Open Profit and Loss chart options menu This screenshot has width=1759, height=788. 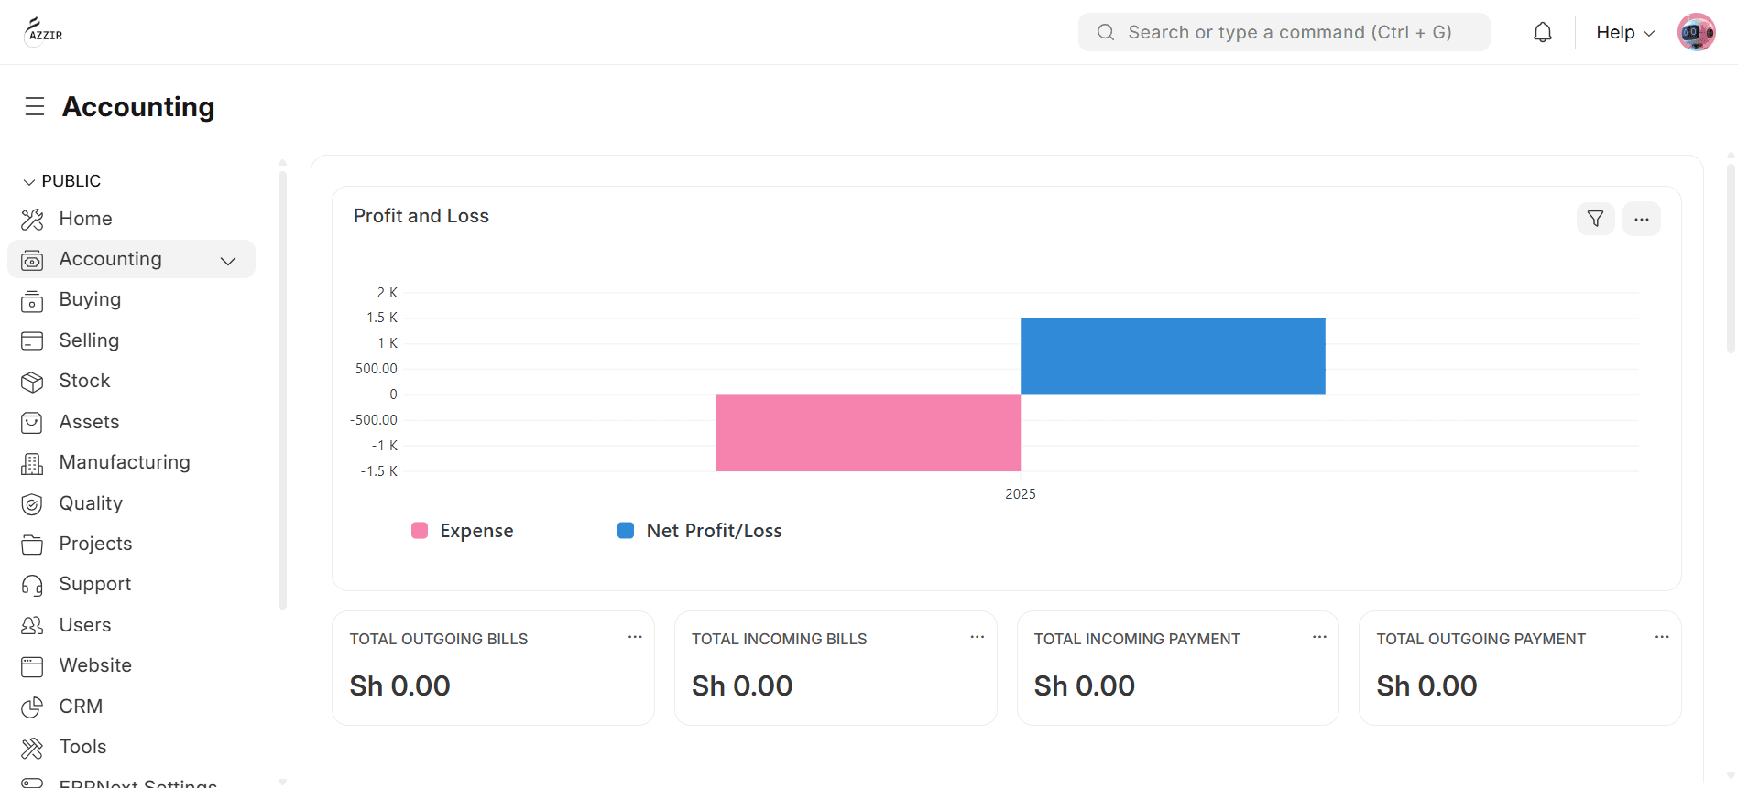[x=1641, y=219]
